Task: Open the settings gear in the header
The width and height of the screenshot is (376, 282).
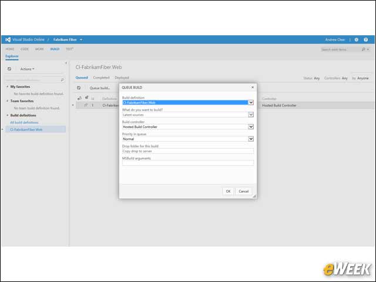Action: 357,39
